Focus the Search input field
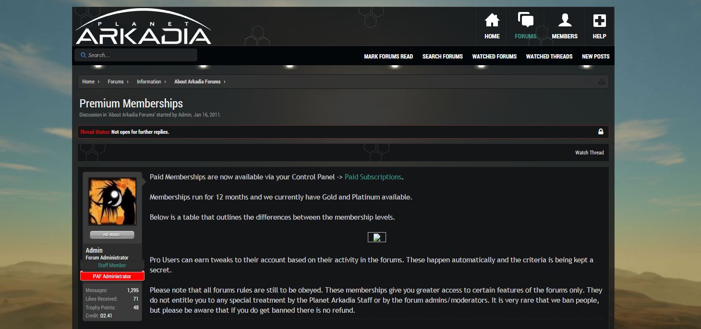The width and height of the screenshot is (701, 329). [x=139, y=55]
